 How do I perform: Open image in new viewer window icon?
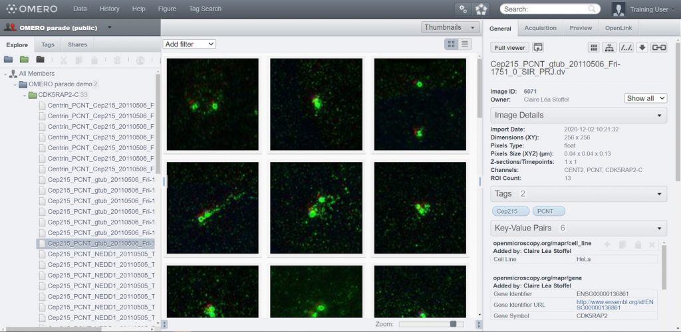[x=539, y=47]
